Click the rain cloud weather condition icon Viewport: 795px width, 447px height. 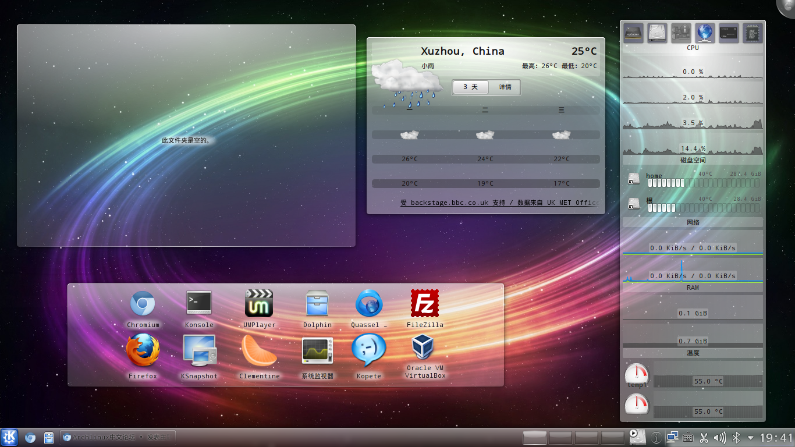(407, 83)
